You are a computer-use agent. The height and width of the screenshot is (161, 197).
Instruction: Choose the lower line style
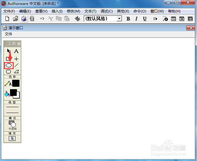[12, 113]
